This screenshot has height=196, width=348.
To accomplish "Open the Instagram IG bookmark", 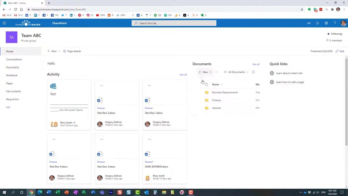I will tap(90, 15).
